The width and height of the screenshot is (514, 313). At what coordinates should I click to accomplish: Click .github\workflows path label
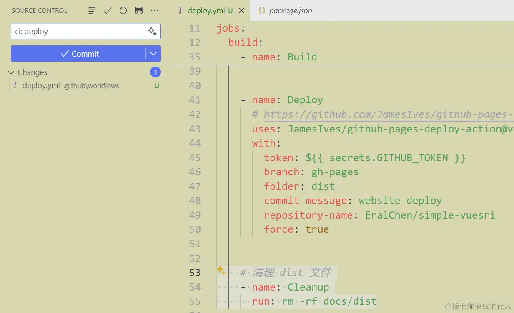tap(91, 86)
